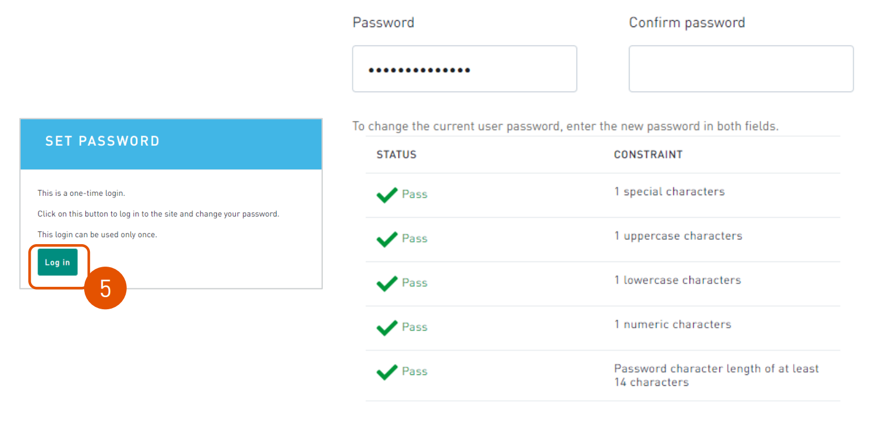This screenshot has height=425, width=893.
Task: Click the STATUS column header
Action: click(x=396, y=155)
